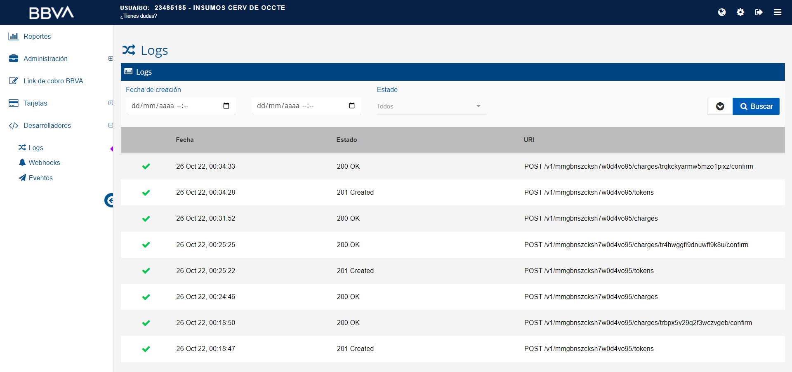Collapse the Desarrolladores submenu

pyautogui.click(x=111, y=125)
